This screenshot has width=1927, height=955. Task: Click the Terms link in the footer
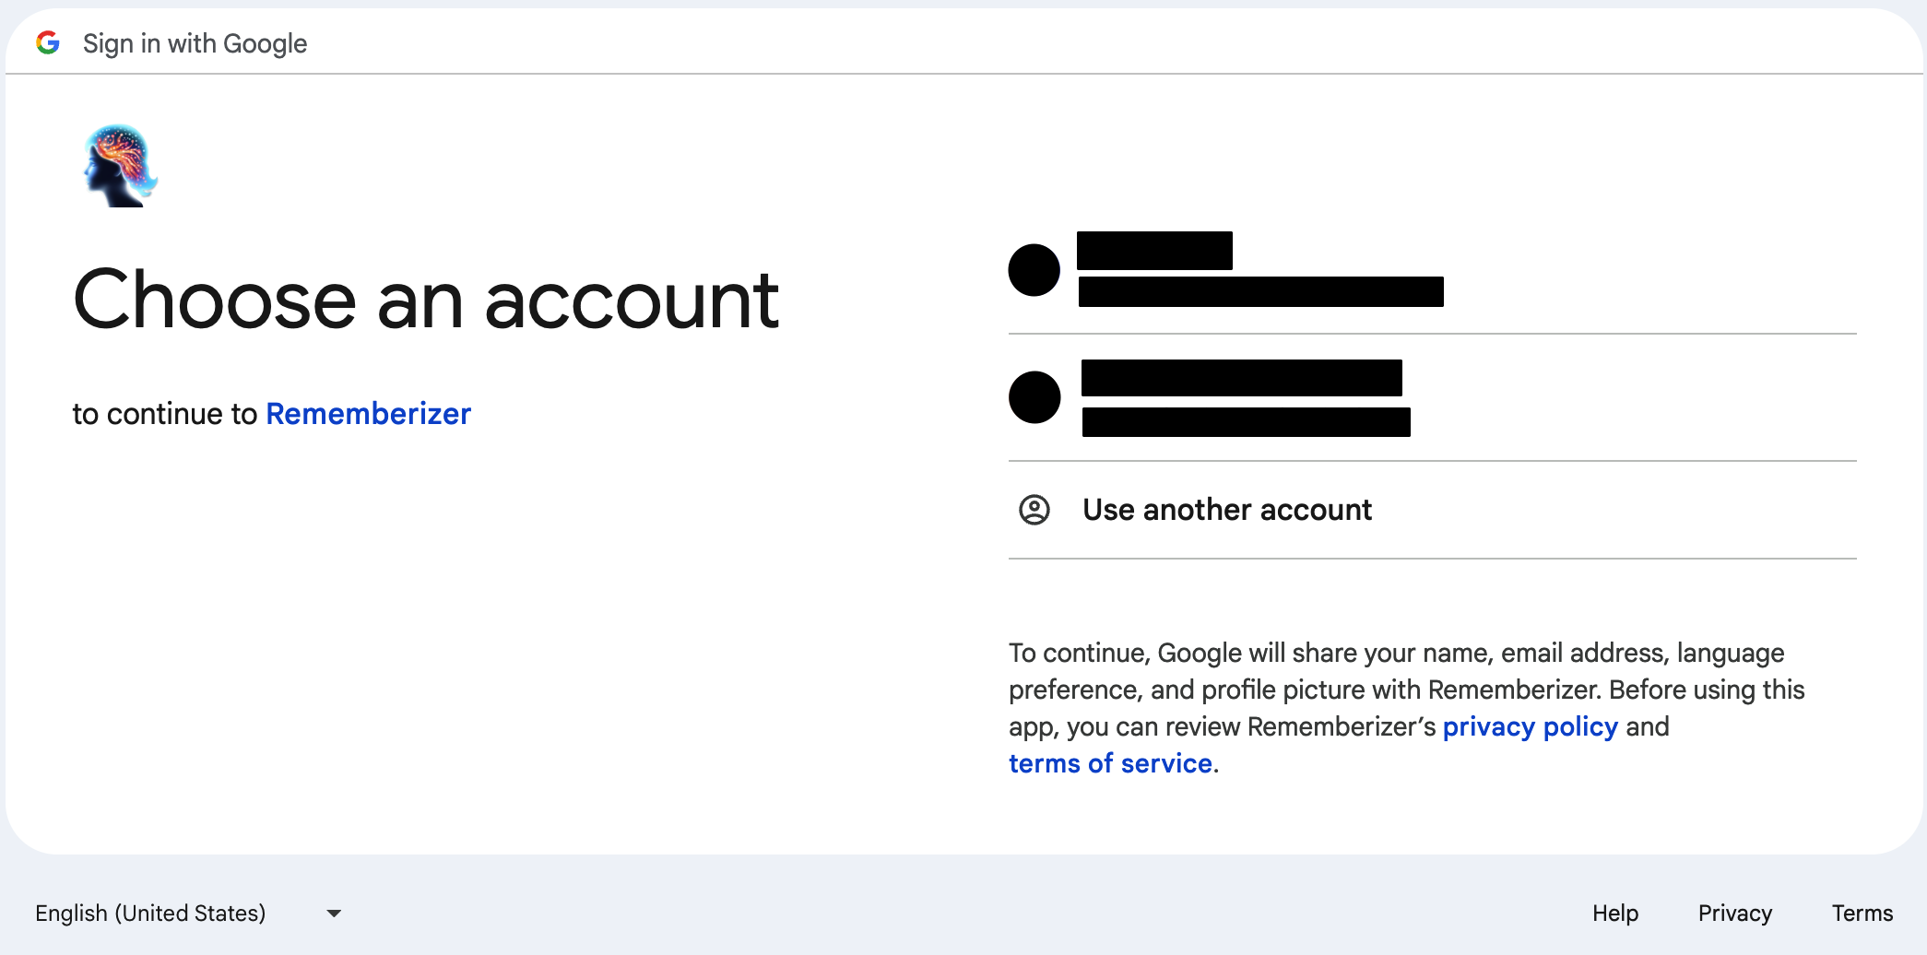[1862, 913]
